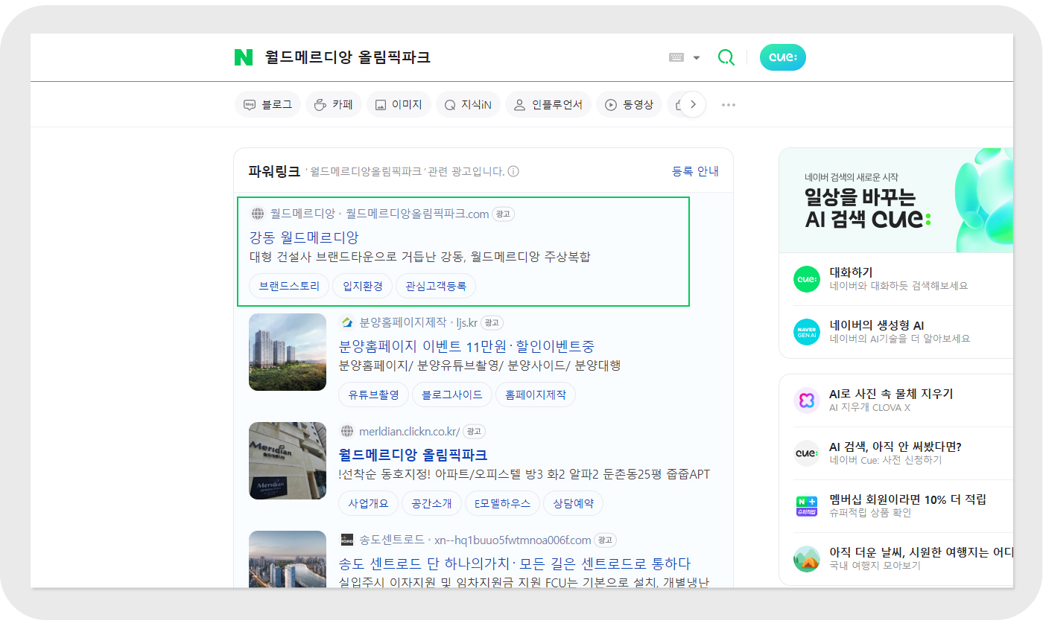1043x629 pixels.
Task: Open the three-dot more options menu
Action: pyautogui.click(x=729, y=105)
